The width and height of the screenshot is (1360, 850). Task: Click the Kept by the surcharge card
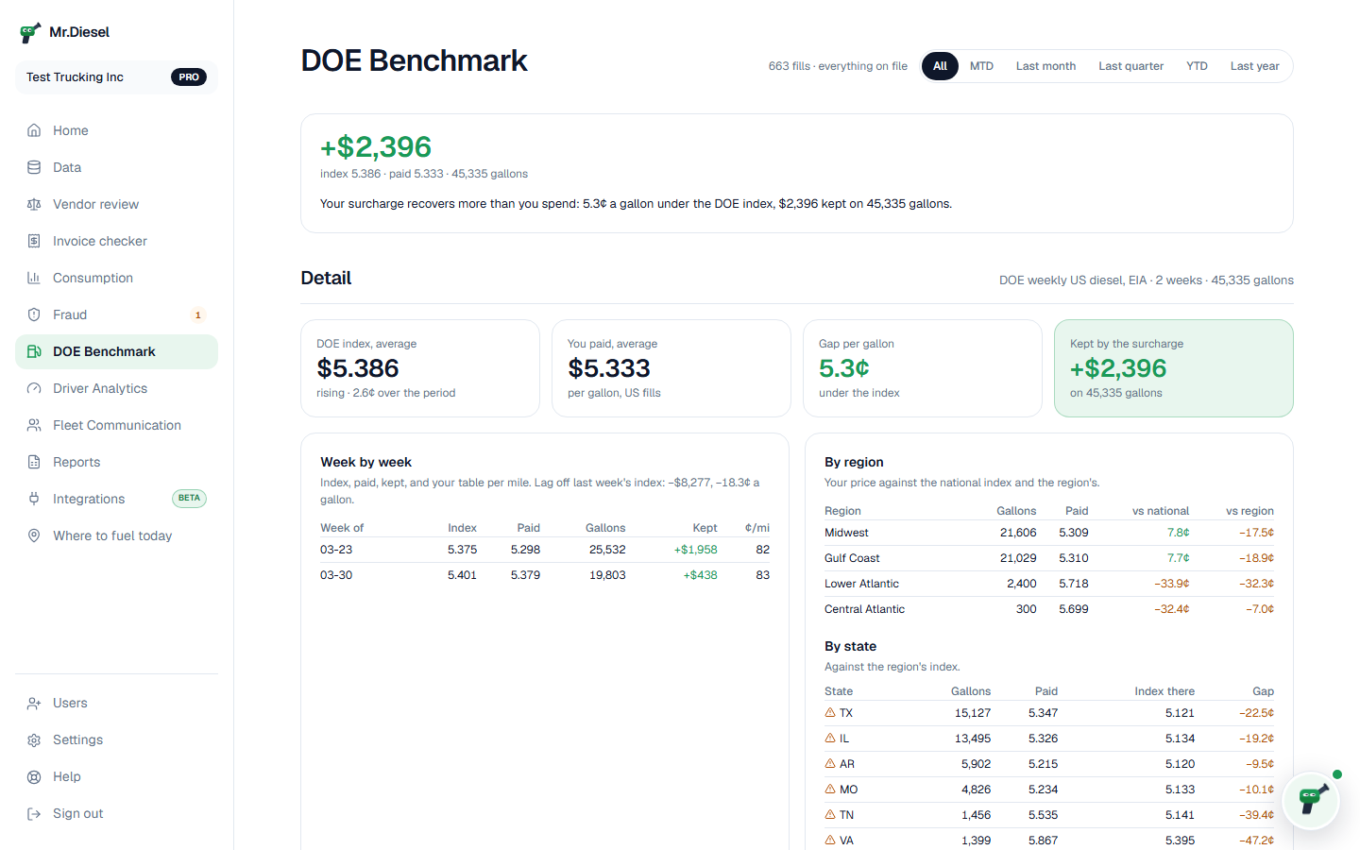(x=1173, y=368)
